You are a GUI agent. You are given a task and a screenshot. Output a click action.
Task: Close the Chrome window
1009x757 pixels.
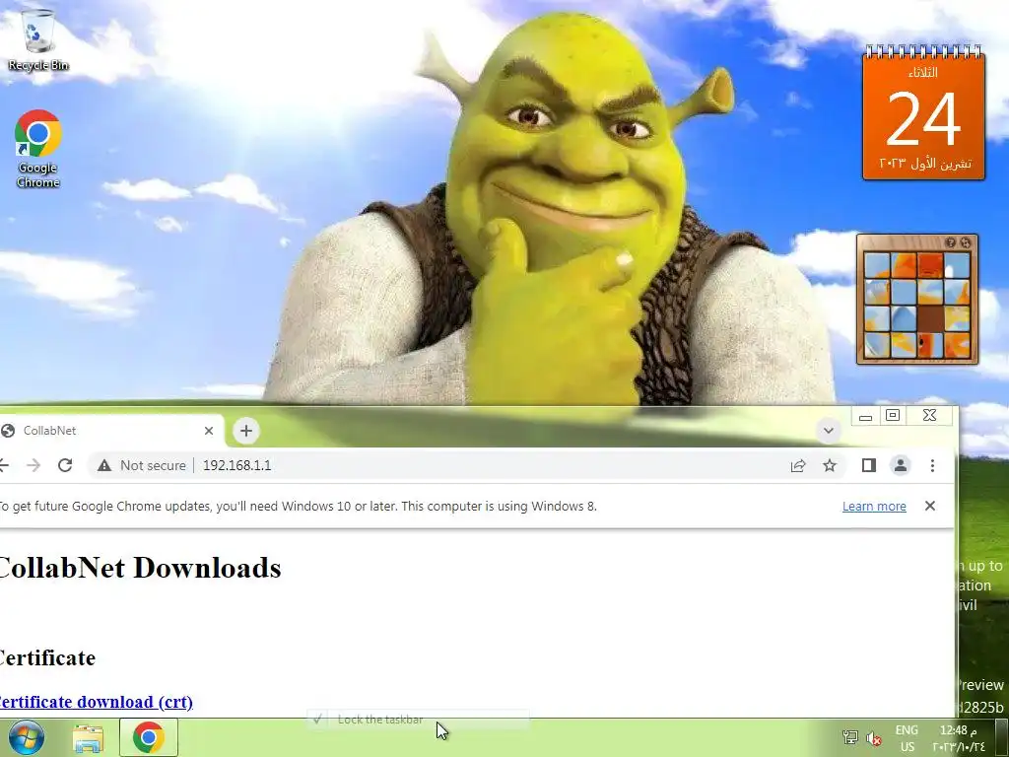coord(930,416)
